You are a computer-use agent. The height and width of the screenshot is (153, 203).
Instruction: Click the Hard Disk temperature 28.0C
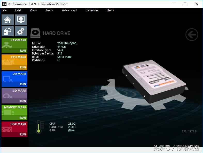[72, 127]
